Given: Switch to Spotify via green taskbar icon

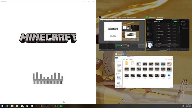Looking at the screenshot, I should (61, 106).
